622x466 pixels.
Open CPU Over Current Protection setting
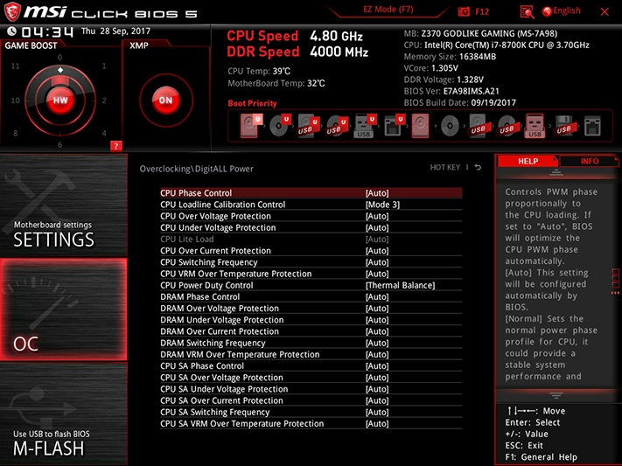click(311, 251)
